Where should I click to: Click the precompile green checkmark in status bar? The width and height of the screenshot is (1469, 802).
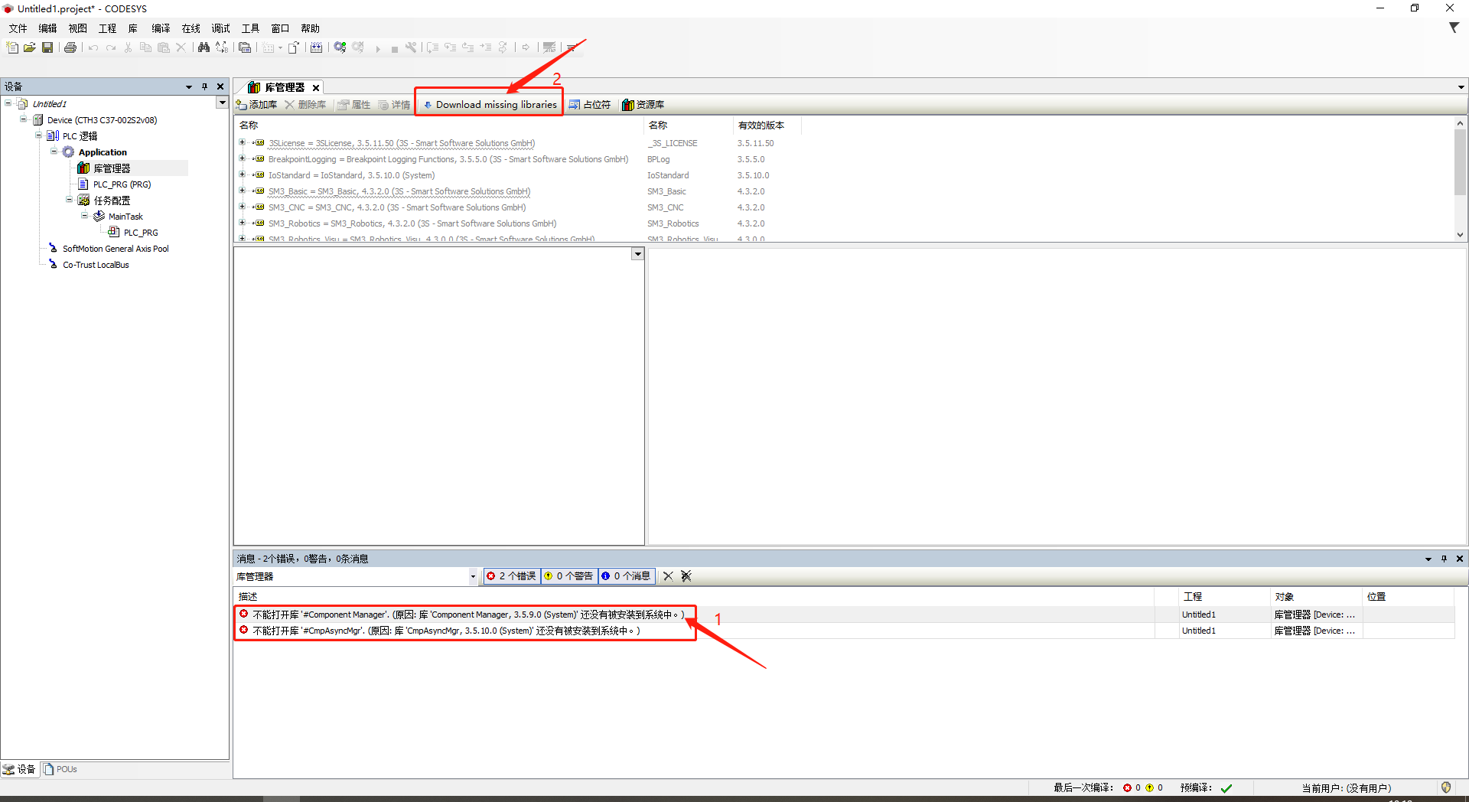[1226, 788]
